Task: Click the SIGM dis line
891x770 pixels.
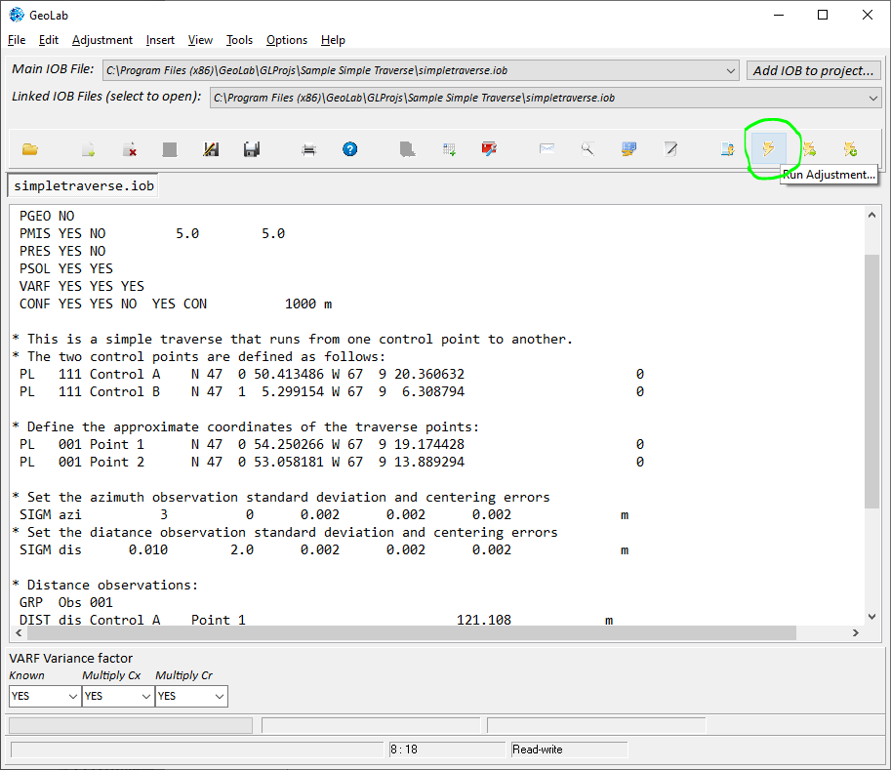Action: click(x=324, y=550)
